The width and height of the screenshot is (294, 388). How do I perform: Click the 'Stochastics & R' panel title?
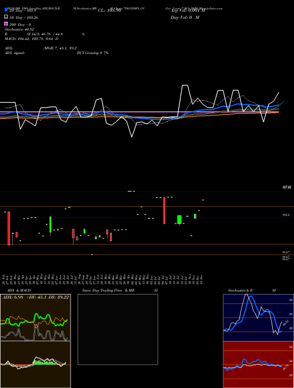tap(240, 290)
